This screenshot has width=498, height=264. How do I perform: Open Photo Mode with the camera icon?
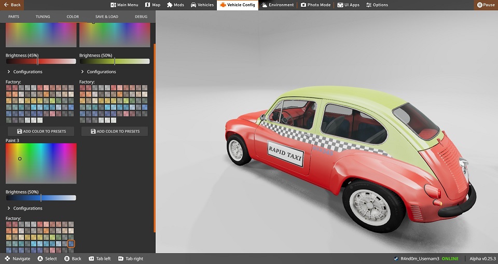303,5
